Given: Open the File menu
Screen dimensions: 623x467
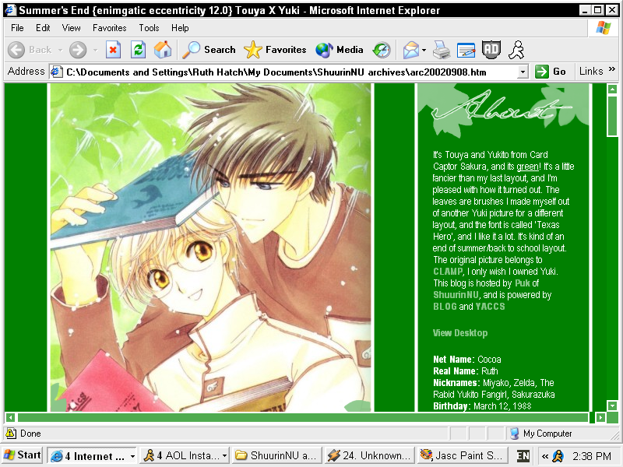Looking at the screenshot, I should tap(17, 28).
